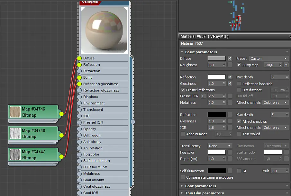The height and width of the screenshot is (196, 291).
Task: Open the Diffuse map button M
Action: point(230,58)
